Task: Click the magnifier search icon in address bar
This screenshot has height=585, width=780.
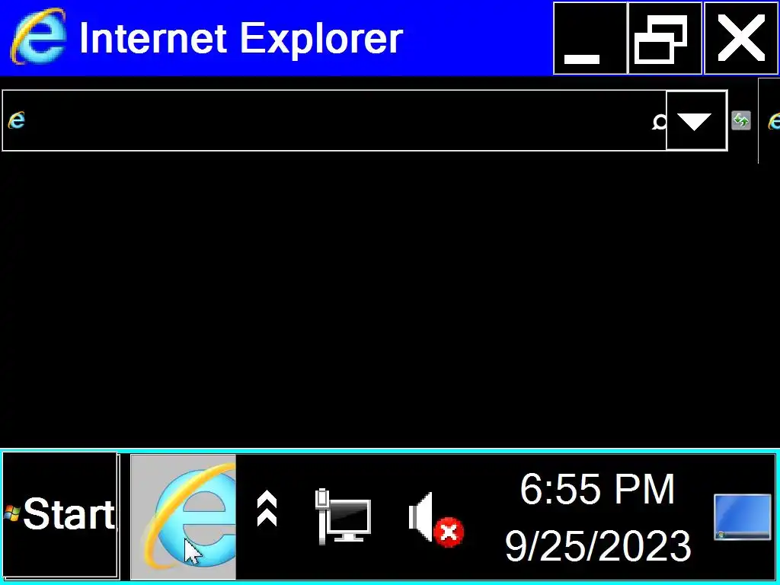Action: coord(659,121)
